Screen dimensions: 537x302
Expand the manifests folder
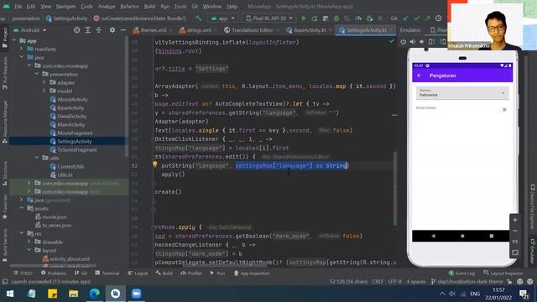(x=22, y=49)
